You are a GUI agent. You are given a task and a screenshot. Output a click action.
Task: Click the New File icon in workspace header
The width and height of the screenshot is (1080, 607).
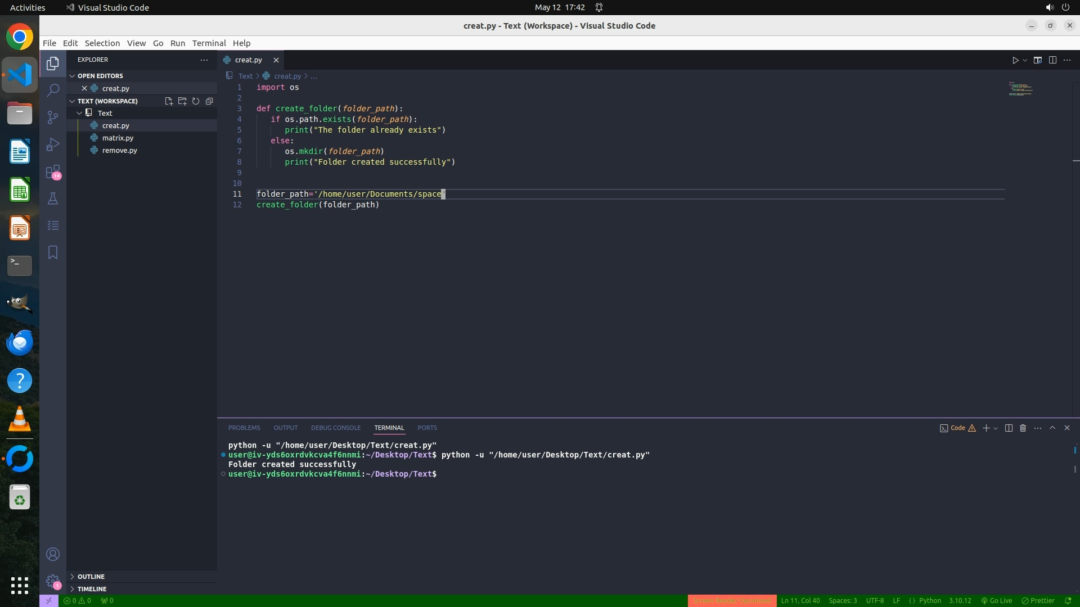point(168,101)
